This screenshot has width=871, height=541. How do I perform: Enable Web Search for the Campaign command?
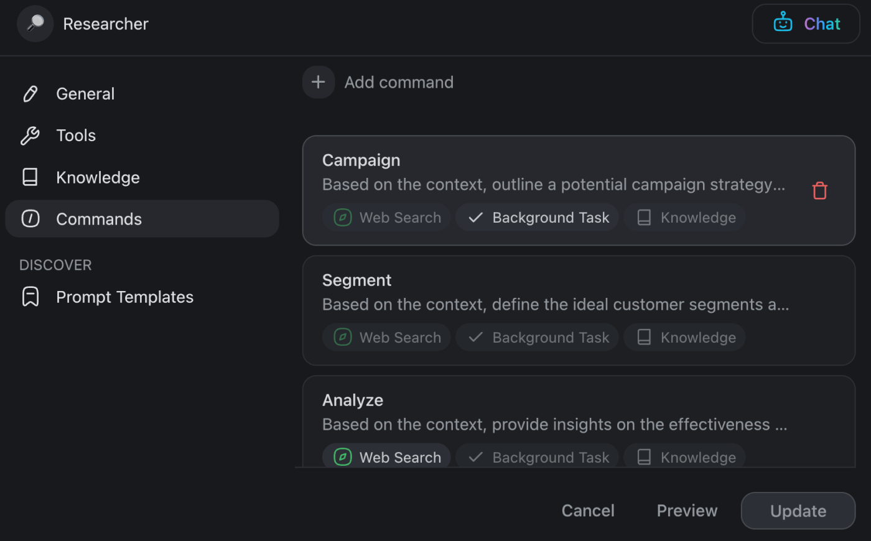pyautogui.click(x=386, y=217)
